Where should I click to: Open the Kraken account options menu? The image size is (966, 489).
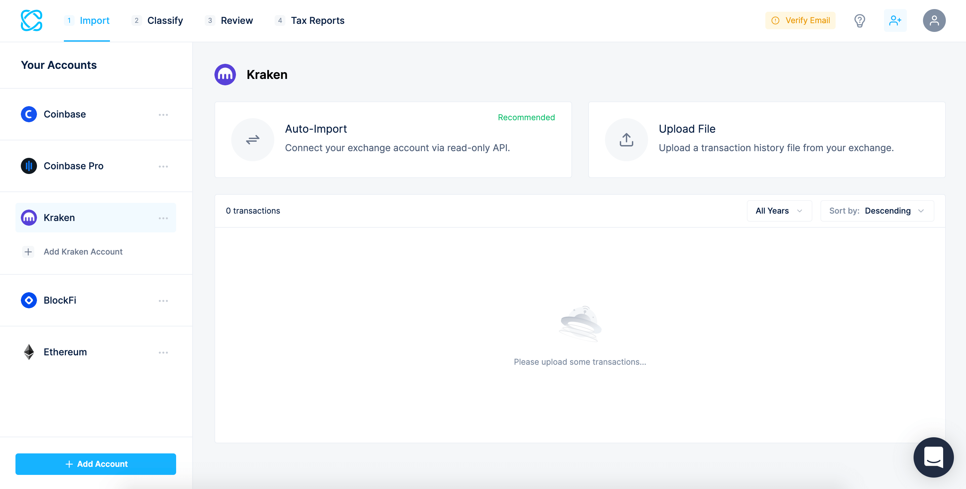pyautogui.click(x=163, y=217)
